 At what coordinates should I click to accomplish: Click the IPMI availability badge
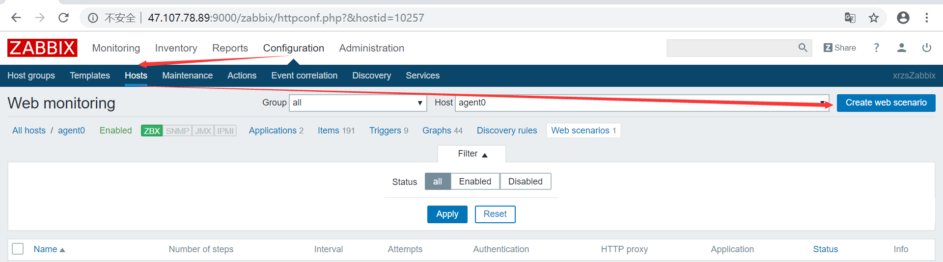click(225, 131)
